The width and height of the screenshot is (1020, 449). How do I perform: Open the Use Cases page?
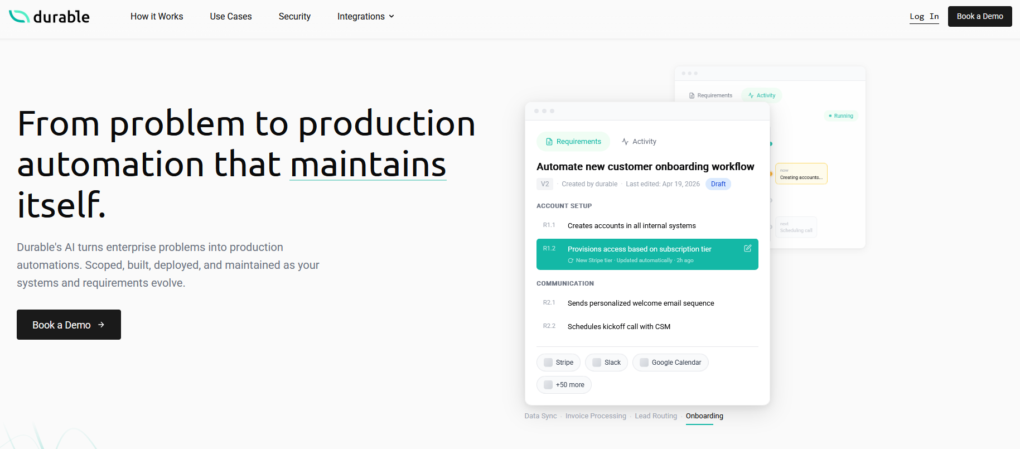point(231,17)
